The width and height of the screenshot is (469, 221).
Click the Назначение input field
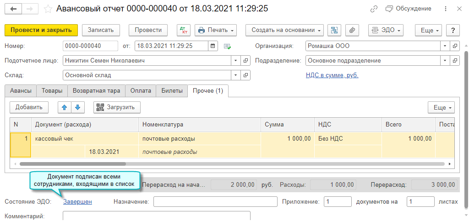tap(215, 201)
